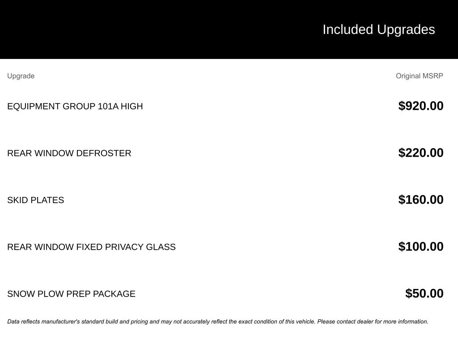Click the $920.00 price
The image size is (458, 343).
420,106
